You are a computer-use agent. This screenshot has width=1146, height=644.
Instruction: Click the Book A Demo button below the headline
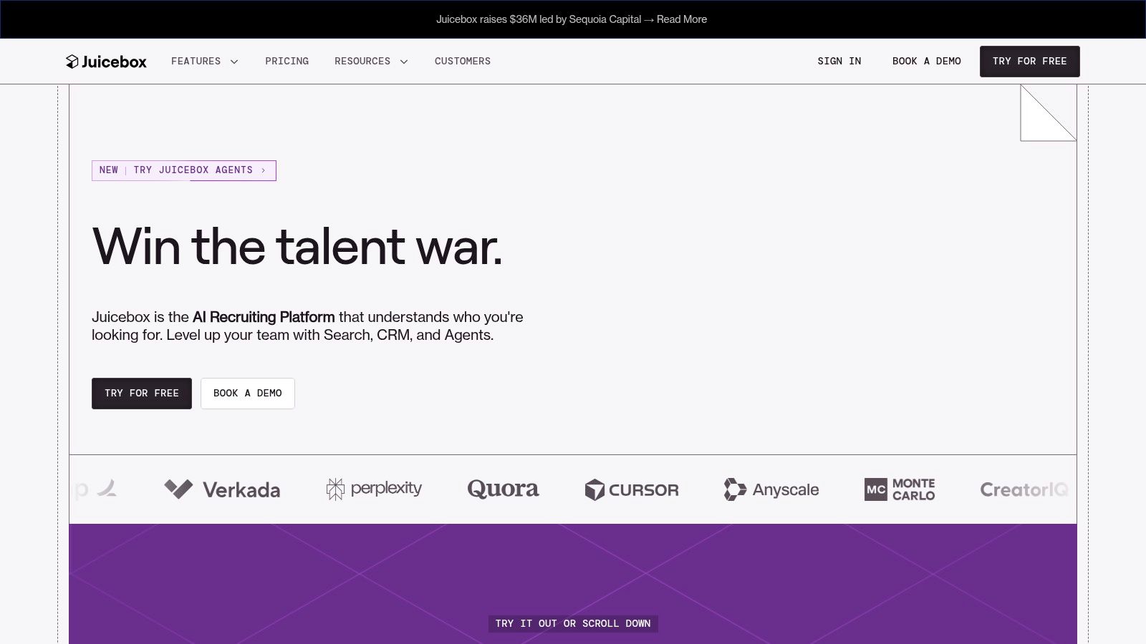click(x=248, y=393)
